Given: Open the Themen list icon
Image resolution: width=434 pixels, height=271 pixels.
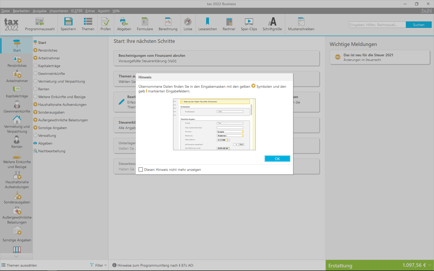Looking at the screenshot, I should 88,22.
